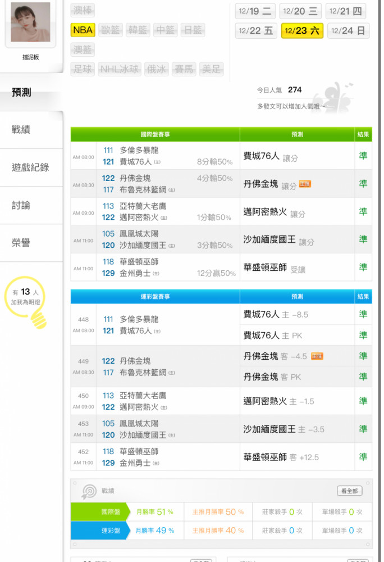Click 今日人氣 274 counter
This screenshot has height=562, width=384.
(x=279, y=89)
